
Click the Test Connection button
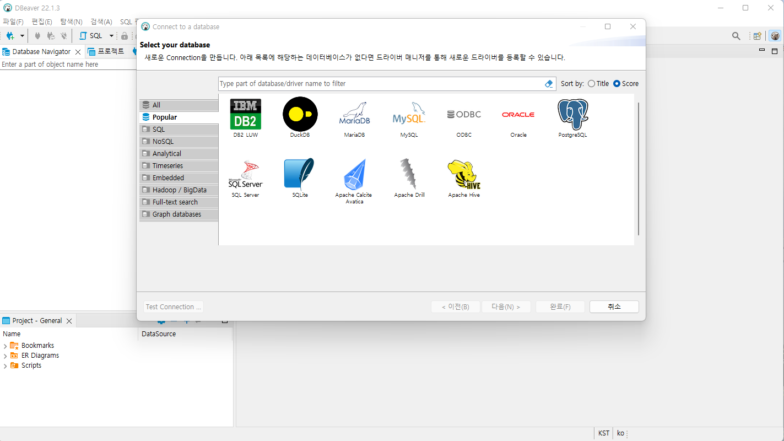(x=174, y=307)
